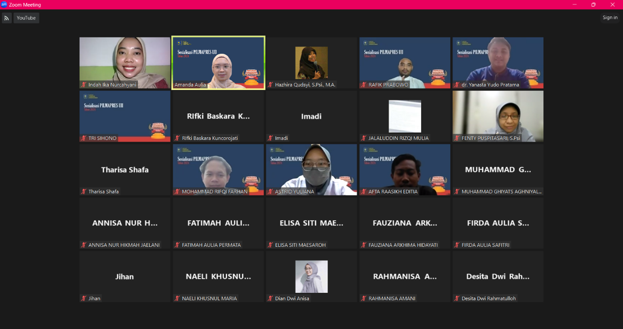Click JALALUDDIN RIZQI MULIA's profile image
Image resolution: width=623 pixels, height=329 pixels.
(x=405, y=116)
